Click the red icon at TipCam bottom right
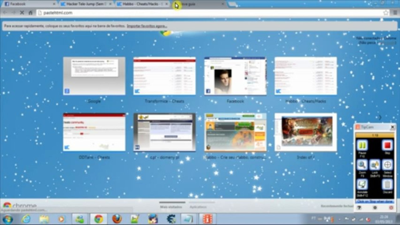 391,207
